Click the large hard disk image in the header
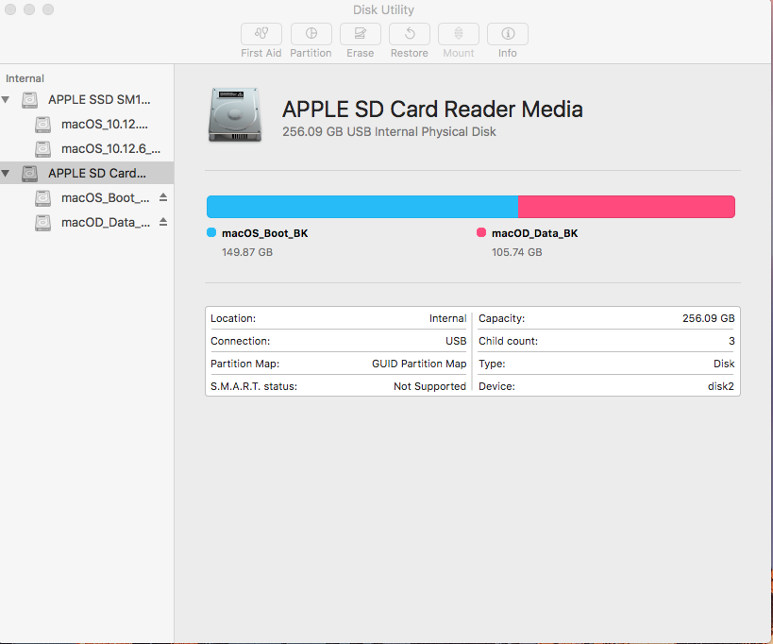Viewport: 773px width, 644px height. (235, 115)
